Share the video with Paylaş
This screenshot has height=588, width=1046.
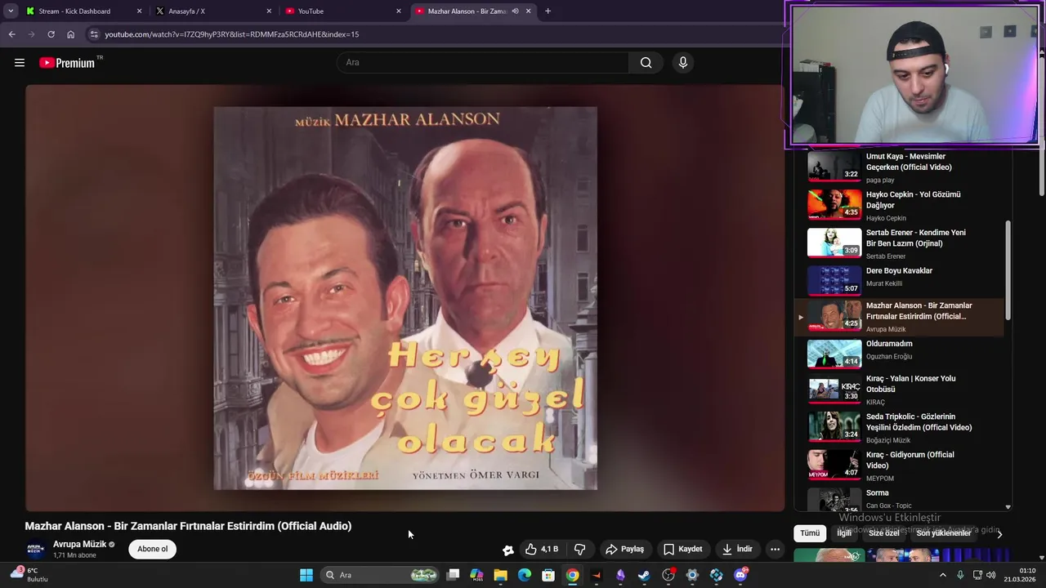(x=624, y=549)
